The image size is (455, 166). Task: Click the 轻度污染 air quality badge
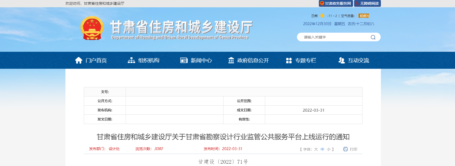click(x=364, y=16)
